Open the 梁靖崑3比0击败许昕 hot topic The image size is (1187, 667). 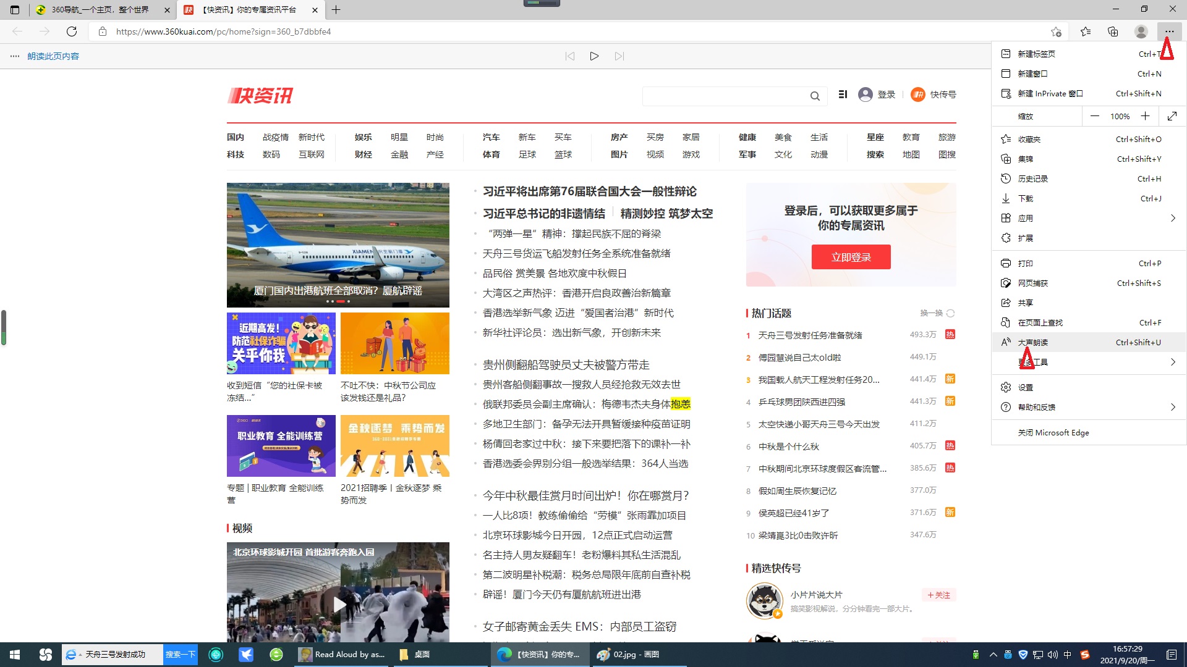tap(798, 535)
